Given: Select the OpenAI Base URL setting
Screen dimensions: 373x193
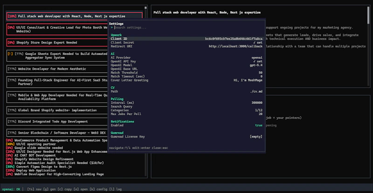Looking at the screenshot, I should click(x=186, y=69).
